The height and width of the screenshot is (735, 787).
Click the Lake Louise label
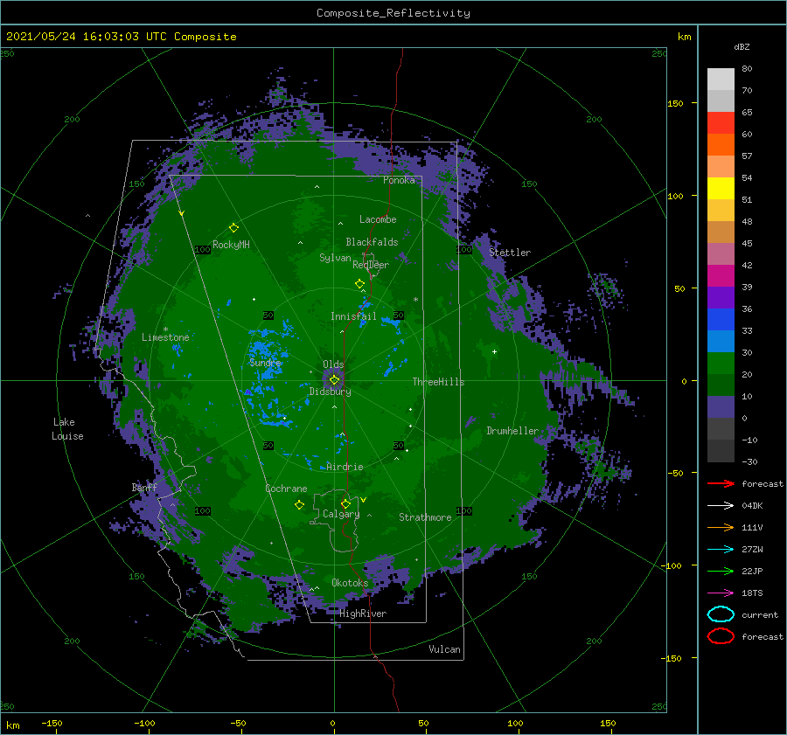coord(67,429)
